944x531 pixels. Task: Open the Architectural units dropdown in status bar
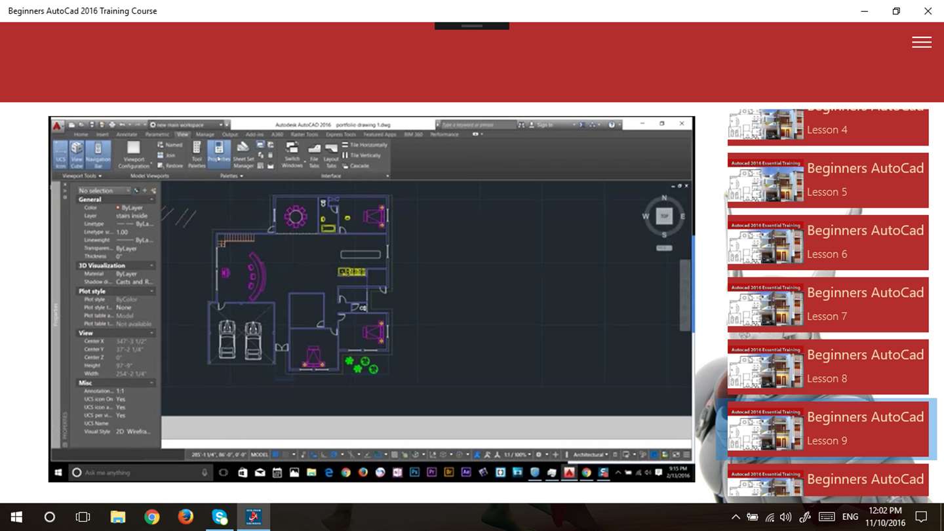(591, 454)
